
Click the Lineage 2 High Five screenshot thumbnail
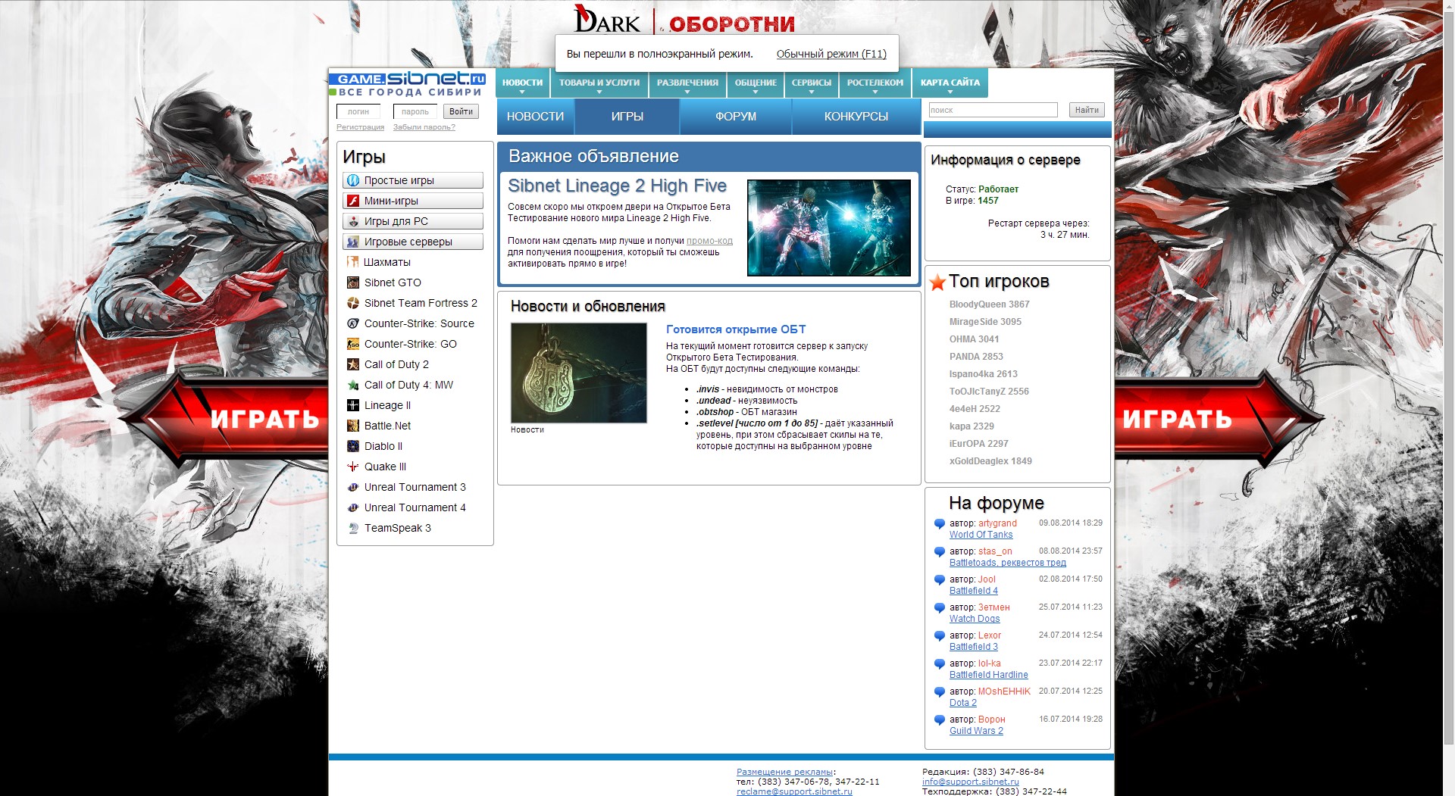coord(829,228)
